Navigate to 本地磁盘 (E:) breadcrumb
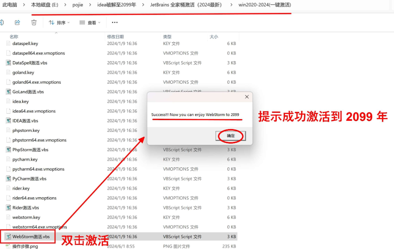This screenshot has width=394, height=249. 45,5
